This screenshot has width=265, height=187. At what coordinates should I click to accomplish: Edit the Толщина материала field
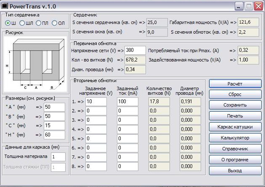[x=58, y=157]
